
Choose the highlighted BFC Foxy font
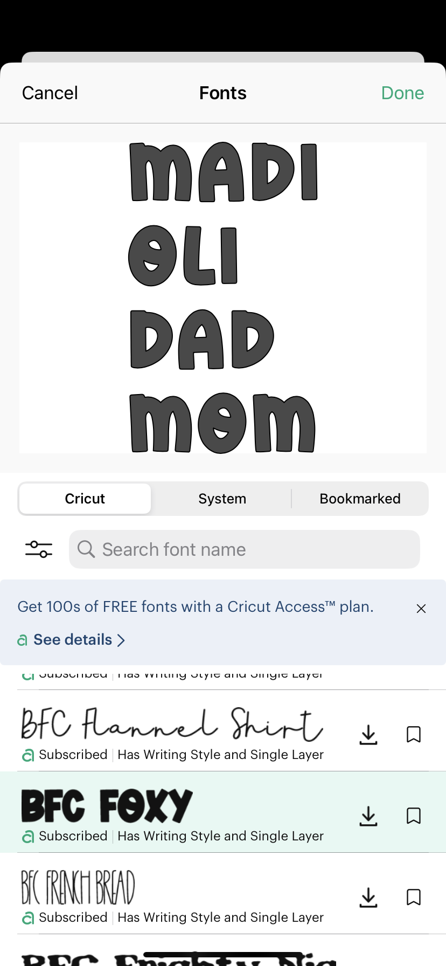pyautogui.click(x=108, y=806)
